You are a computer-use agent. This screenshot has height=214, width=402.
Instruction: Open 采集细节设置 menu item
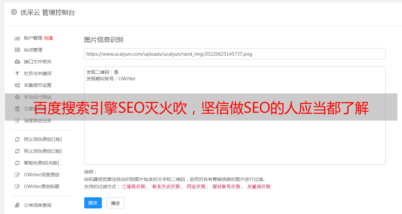(38, 85)
